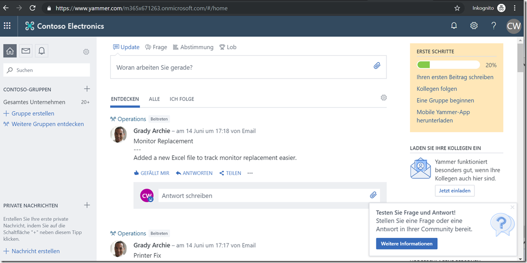
Task: Open feed settings gear beside tabs
Action: click(x=383, y=97)
